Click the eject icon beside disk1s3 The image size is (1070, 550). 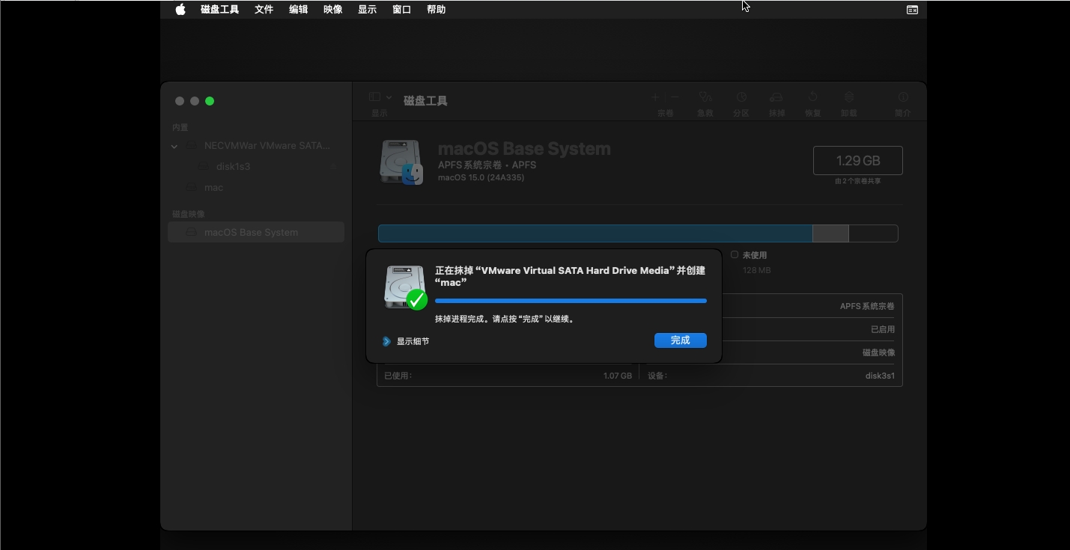[332, 167]
